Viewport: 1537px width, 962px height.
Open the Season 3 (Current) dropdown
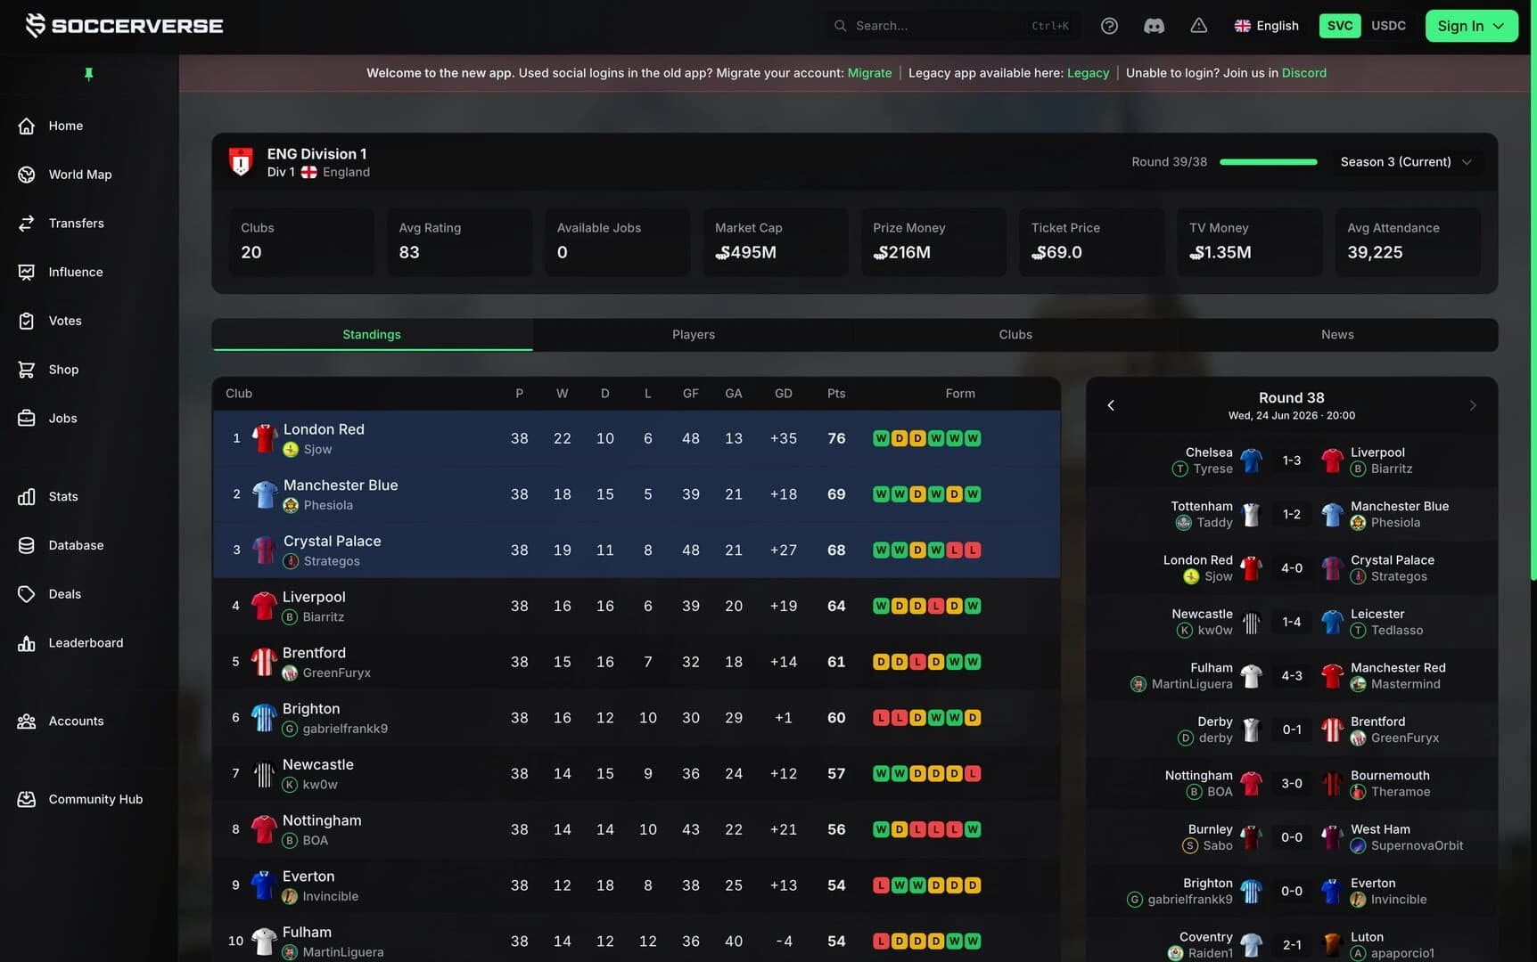(1406, 162)
